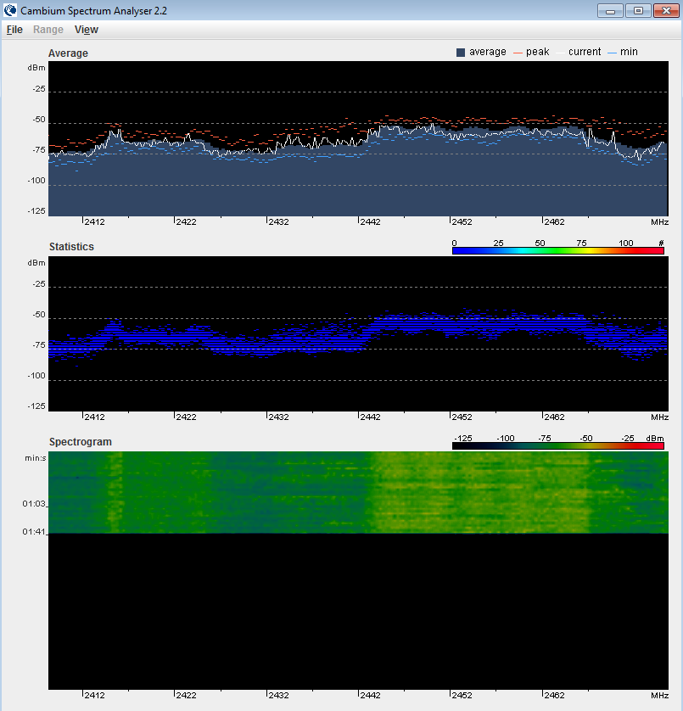The width and height of the screenshot is (683, 711).
Task: Click the Statistics panel heading
Action: [x=71, y=247]
